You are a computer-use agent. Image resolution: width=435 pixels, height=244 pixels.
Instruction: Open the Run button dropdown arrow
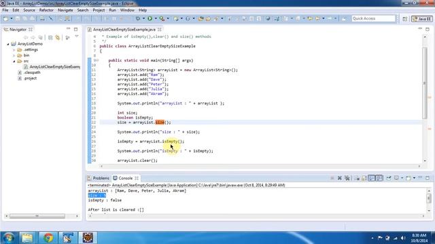156,18
